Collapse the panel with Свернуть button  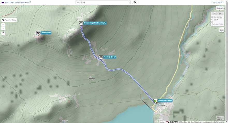[220, 8]
